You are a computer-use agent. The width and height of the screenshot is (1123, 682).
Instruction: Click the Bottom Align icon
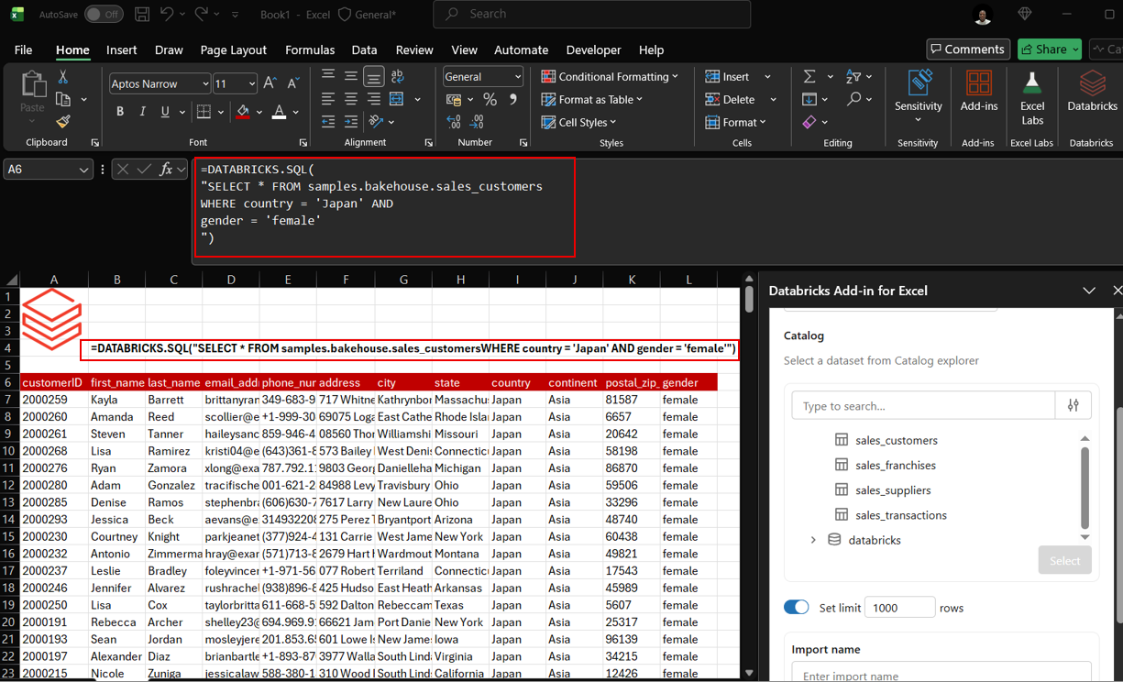coord(374,77)
